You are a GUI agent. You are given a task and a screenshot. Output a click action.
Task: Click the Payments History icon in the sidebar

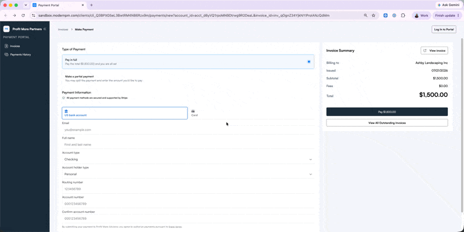tap(6, 55)
